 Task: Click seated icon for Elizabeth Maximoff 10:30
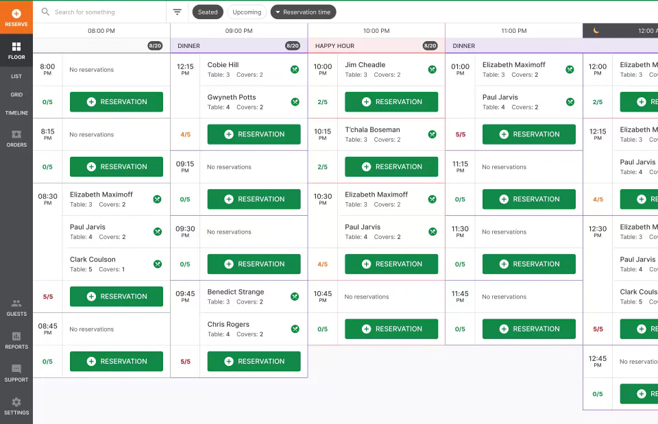pyautogui.click(x=432, y=199)
